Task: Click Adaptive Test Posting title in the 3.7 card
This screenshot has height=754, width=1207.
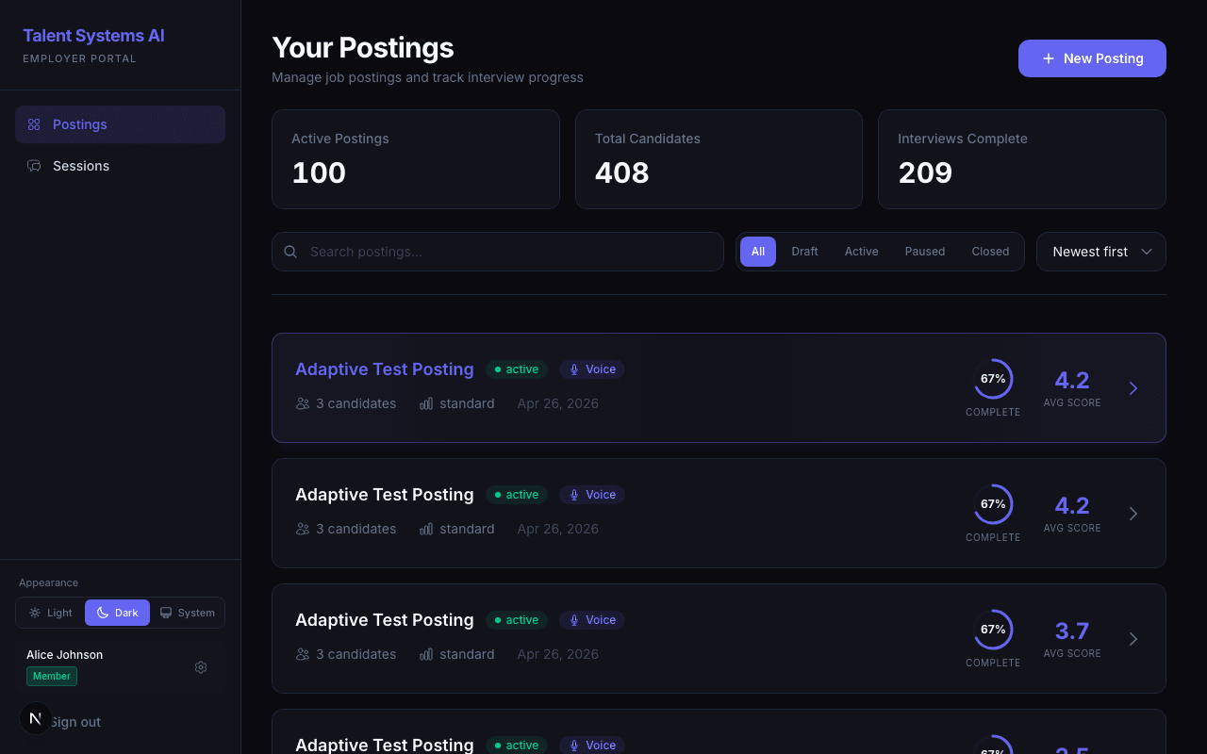Action: click(x=385, y=620)
